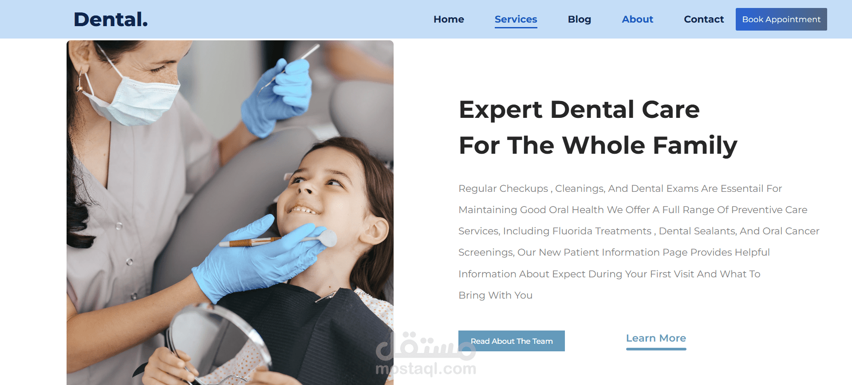Click the "Regular Checkups, Cleanings" paragraph line

coord(620,189)
